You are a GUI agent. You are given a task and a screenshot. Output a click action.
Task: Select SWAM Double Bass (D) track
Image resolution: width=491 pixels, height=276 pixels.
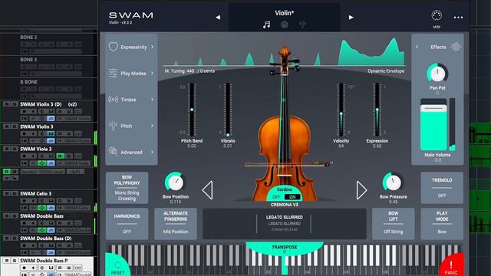pos(46,238)
